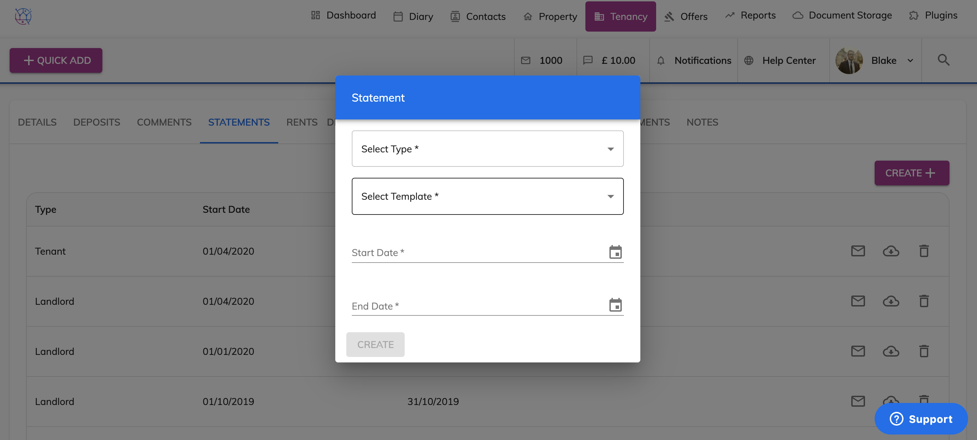Viewport: 977px width, 440px height.
Task: Go to the Notes tab
Action: tap(702, 122)
